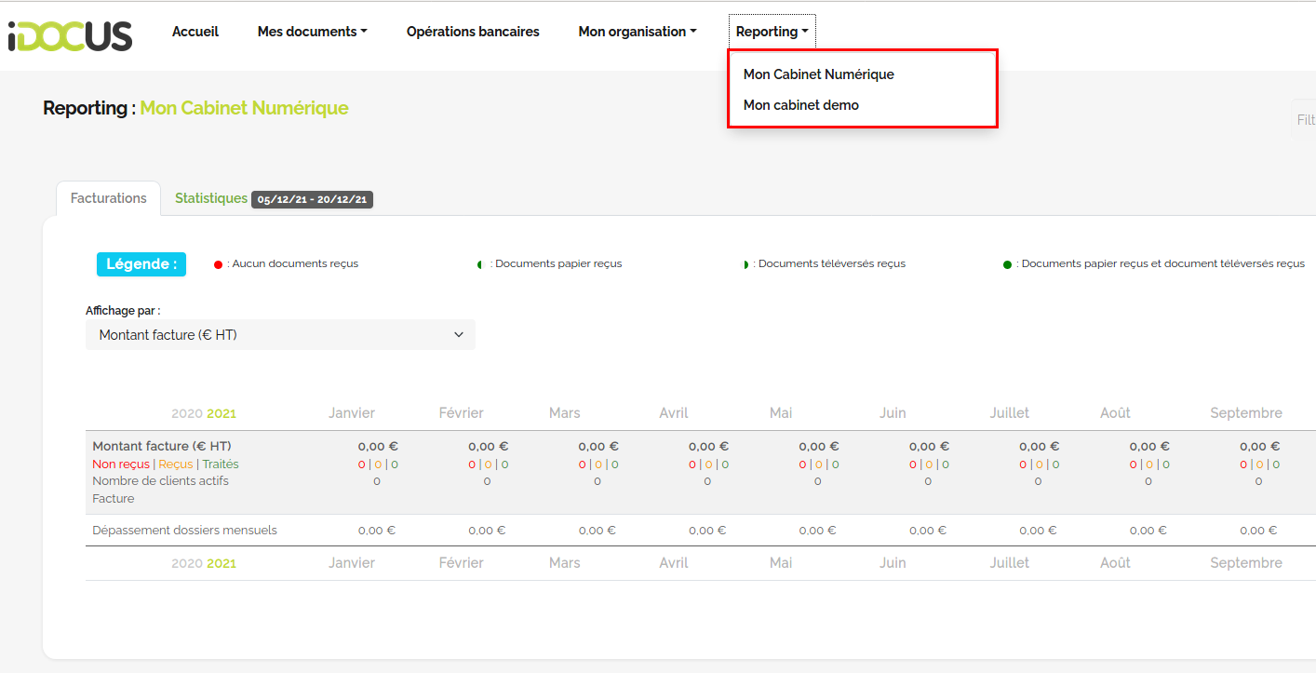Open the 'Affichage par' Montant facture select

point(280,335)
